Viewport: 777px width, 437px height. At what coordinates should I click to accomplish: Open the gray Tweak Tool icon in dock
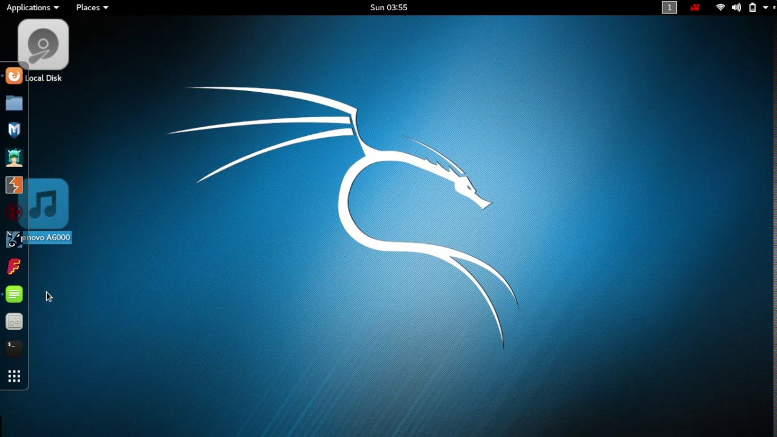coord(14,322)
